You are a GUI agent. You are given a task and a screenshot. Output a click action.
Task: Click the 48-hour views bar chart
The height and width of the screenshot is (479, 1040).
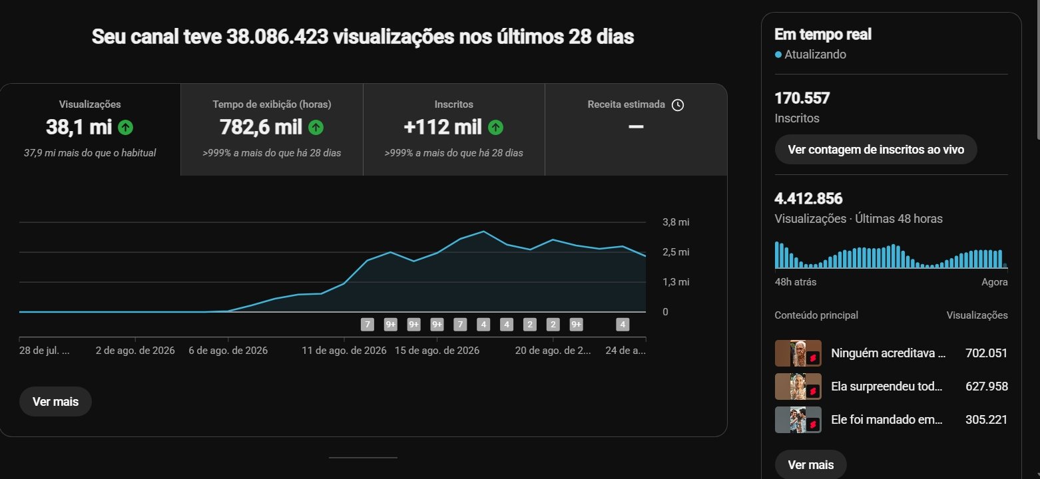tap(891, 255)
